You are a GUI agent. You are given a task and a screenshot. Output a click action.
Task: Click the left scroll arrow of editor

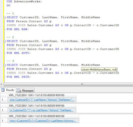1,84
